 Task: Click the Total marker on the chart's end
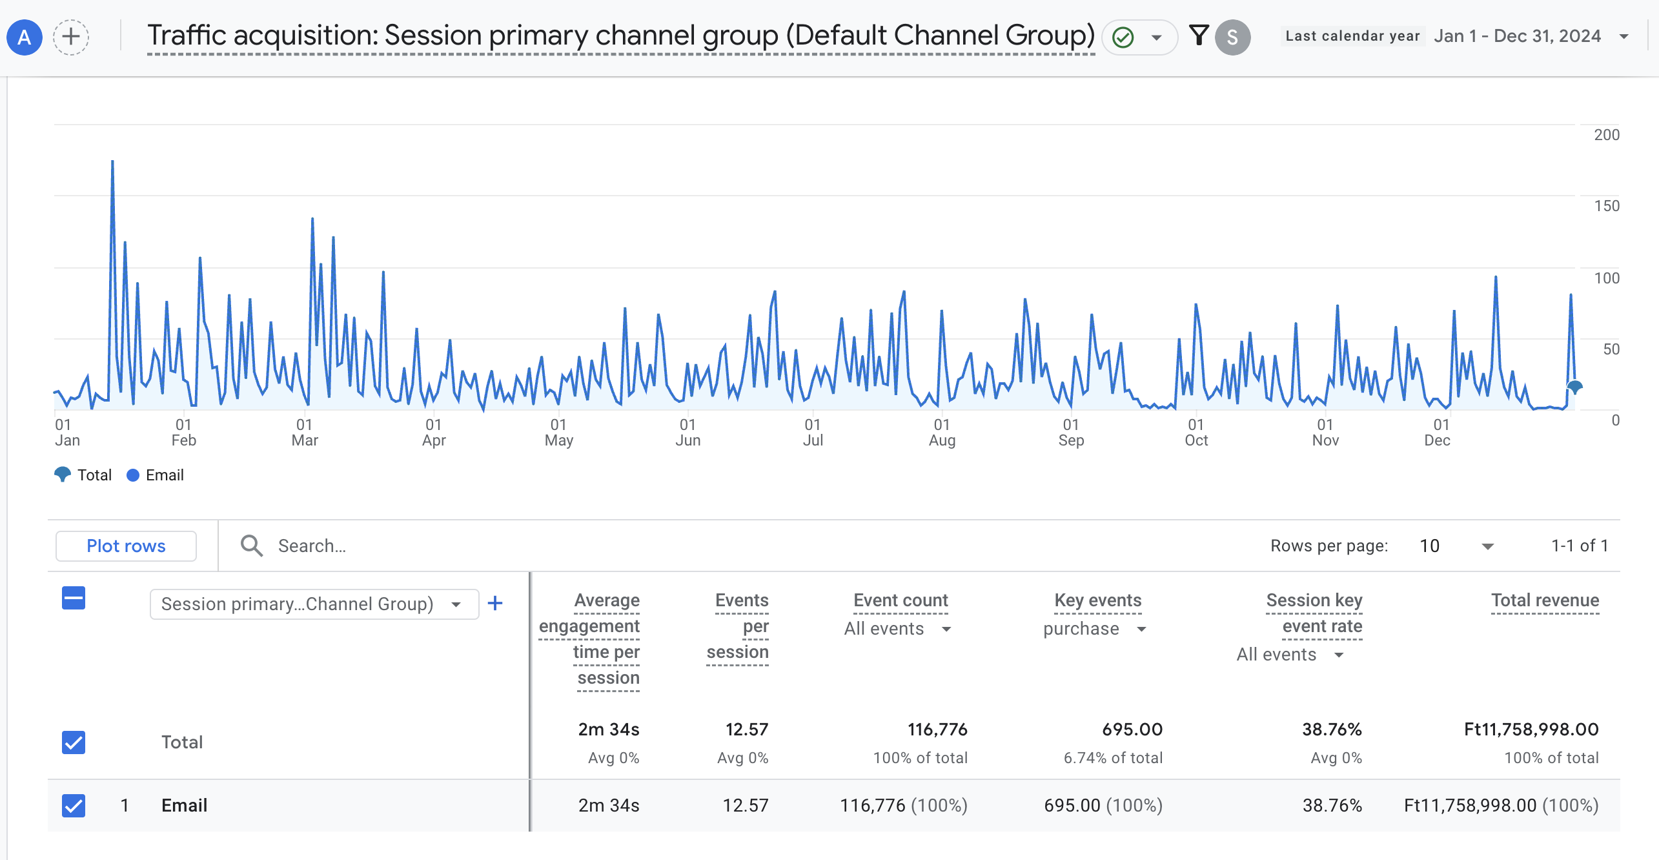1574,387
